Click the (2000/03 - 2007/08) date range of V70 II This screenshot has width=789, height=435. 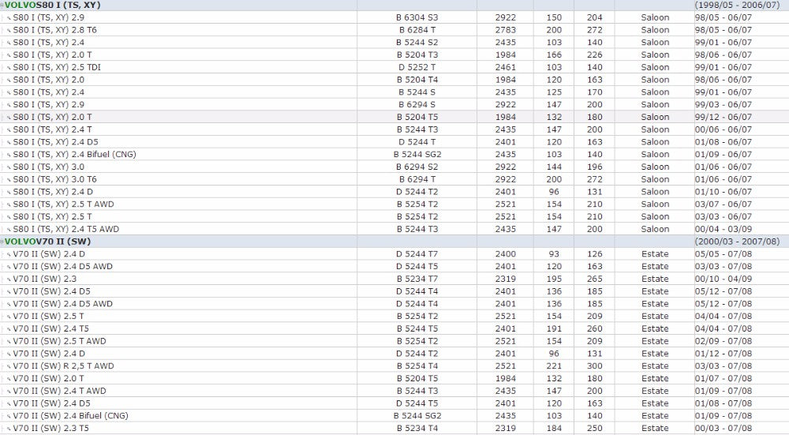tap(737, 242)
